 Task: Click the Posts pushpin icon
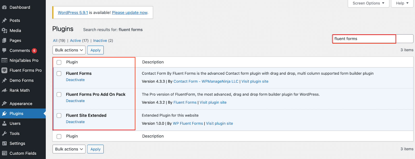pos(4,20)
